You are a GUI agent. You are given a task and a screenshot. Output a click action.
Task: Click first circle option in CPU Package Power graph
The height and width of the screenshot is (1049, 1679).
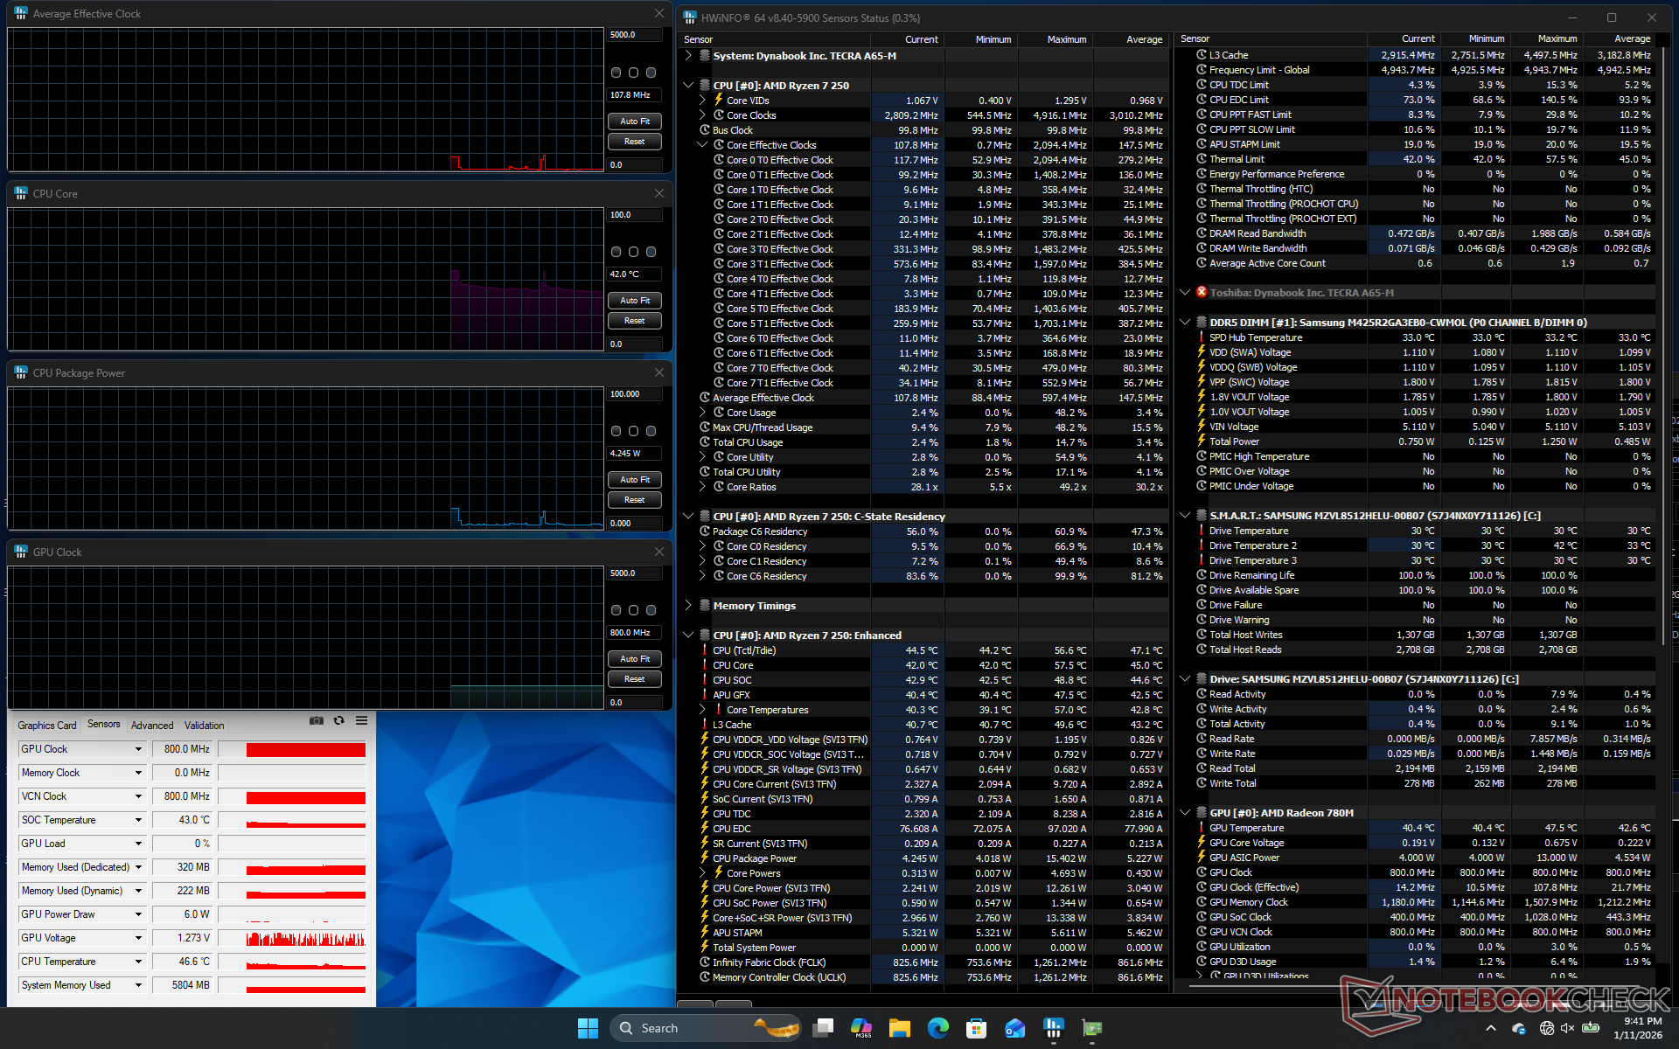(x=616, y=431)
